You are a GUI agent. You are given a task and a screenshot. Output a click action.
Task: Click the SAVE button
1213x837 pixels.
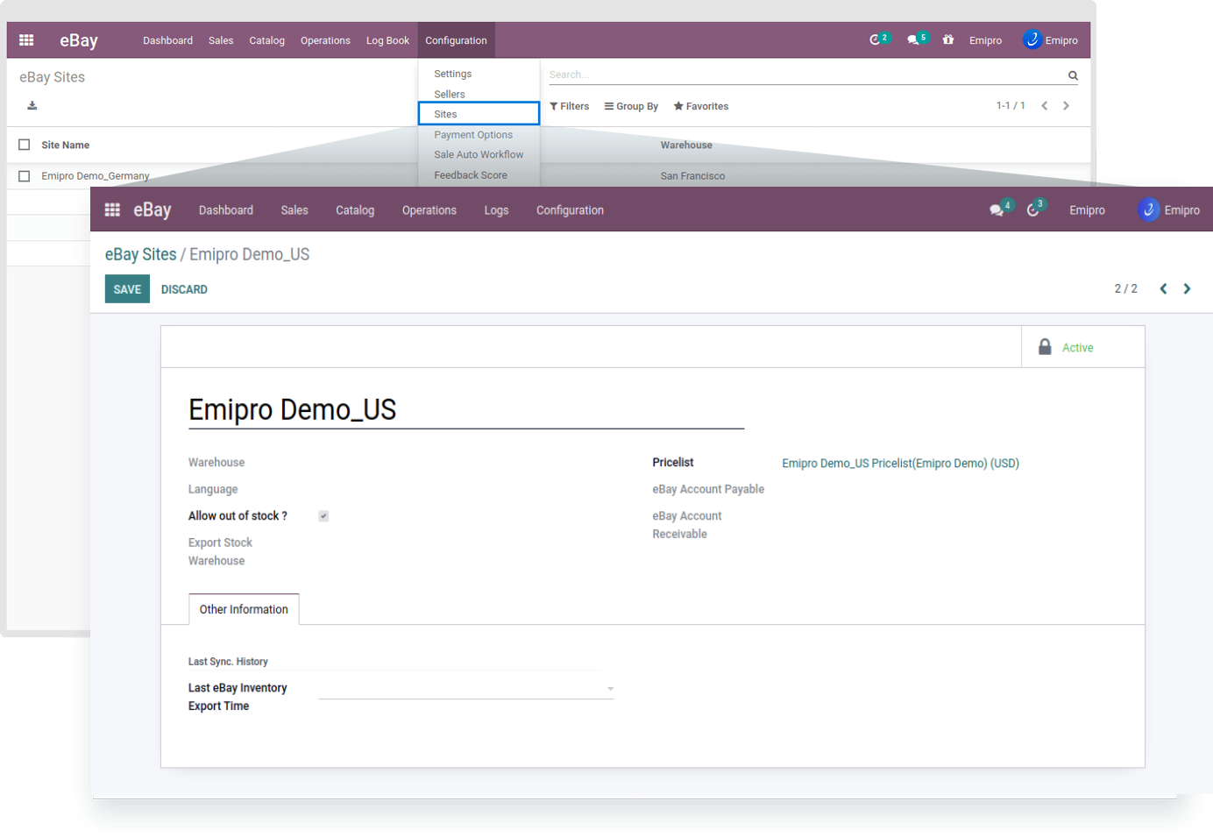click(x=127, y=289)
